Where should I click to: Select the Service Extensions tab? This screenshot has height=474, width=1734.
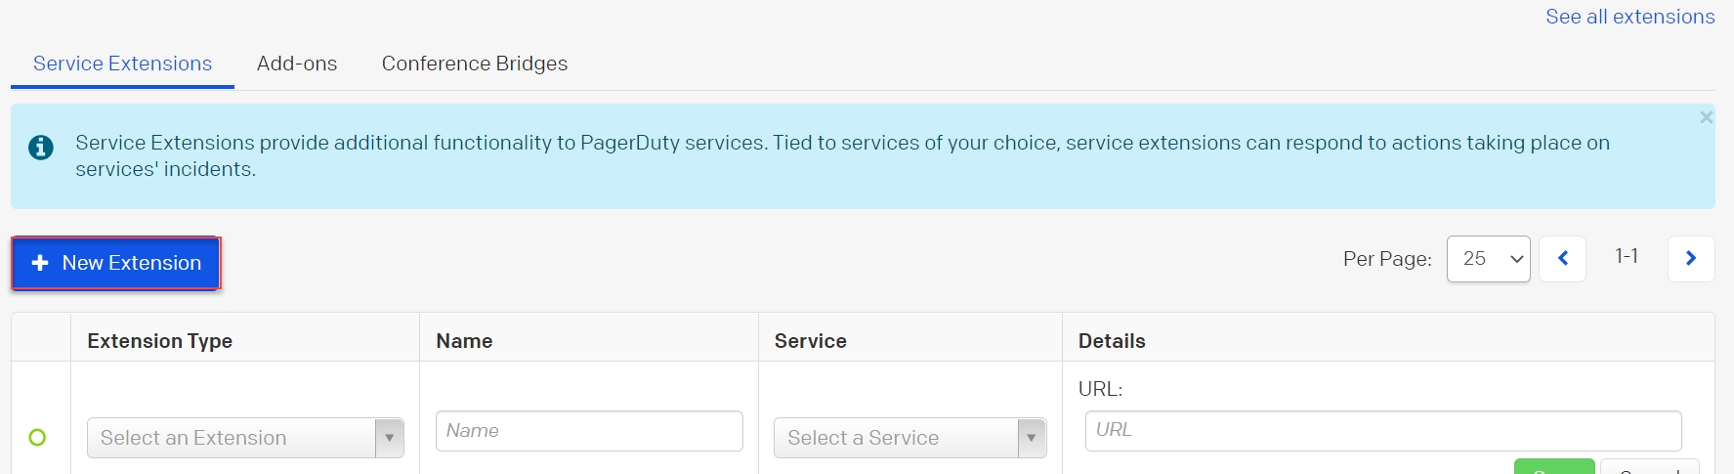(122, 64)
